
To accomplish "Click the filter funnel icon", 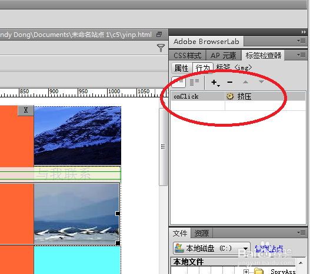I will pos(161,48).
